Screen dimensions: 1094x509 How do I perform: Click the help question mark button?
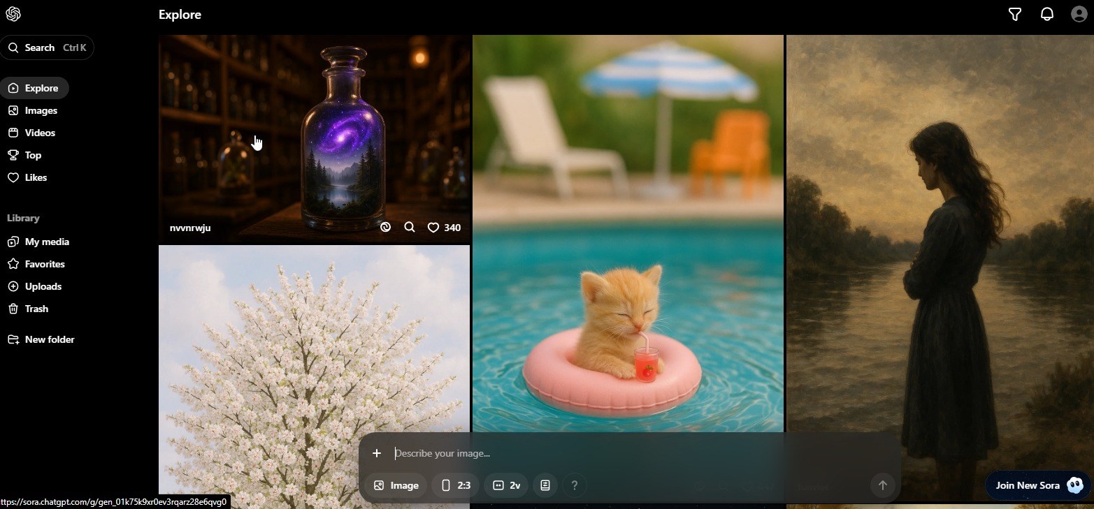coord(574,485)
